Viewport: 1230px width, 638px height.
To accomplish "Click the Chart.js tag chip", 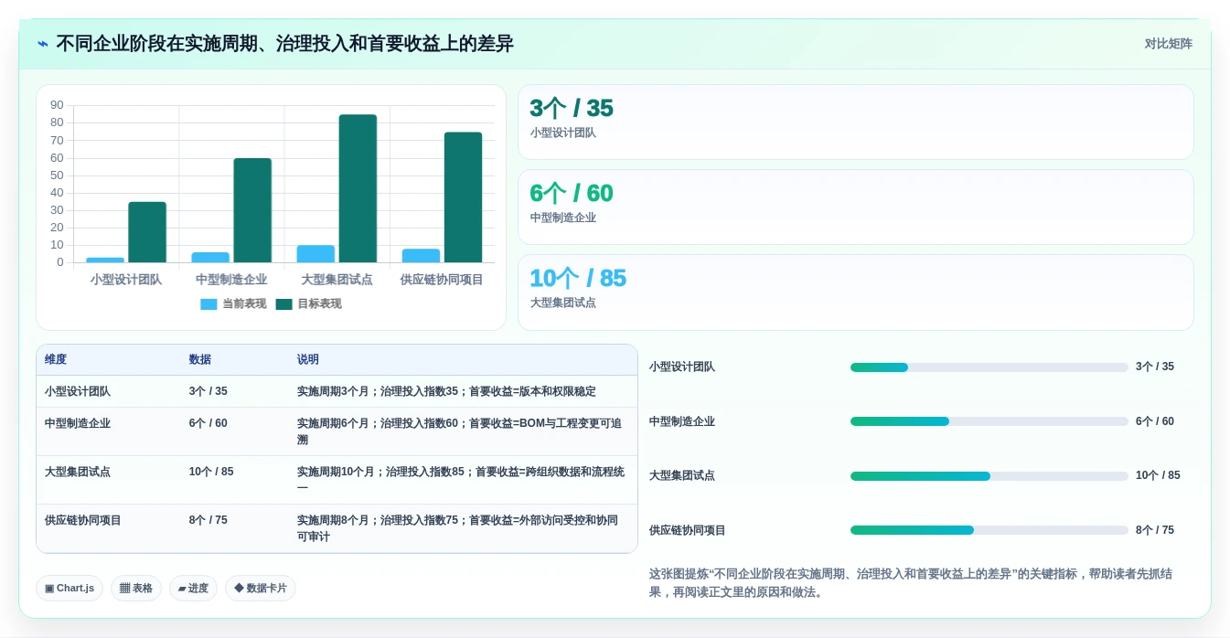I will click(x=70, y=589).
